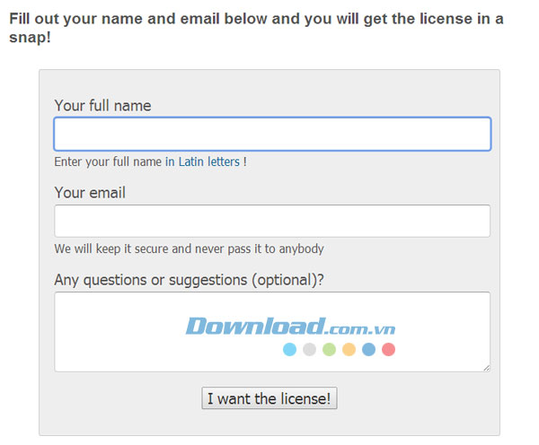The image size is (539, 445).
Task: Click into the Your email text box
Action: tap(272, 221)
